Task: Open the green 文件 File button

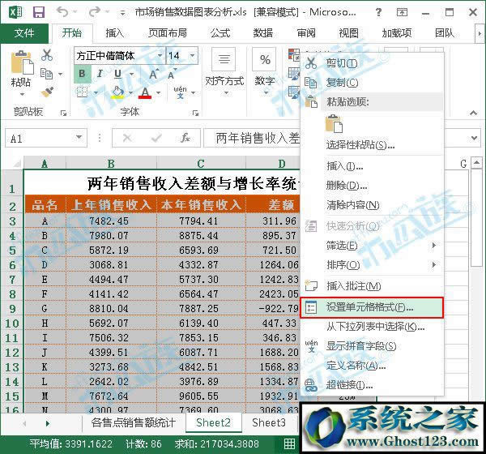Action: tap(24, 33)
